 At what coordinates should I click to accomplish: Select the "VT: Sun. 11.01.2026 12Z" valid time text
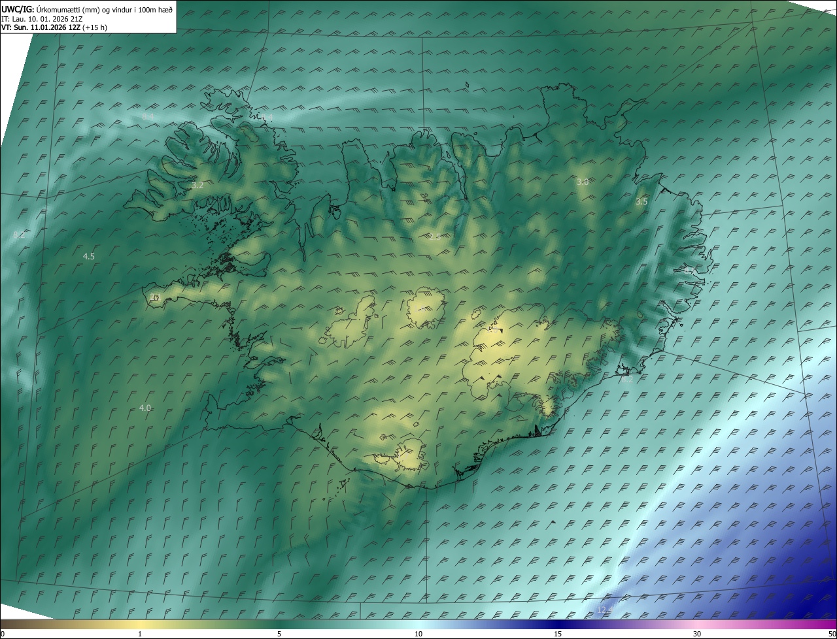[x=41, y=27]
